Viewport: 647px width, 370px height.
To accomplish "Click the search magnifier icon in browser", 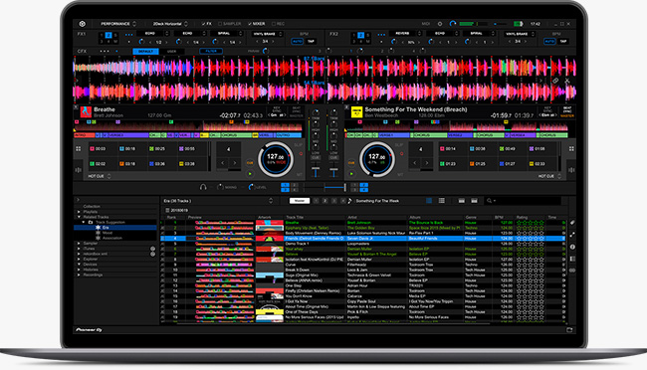I will pos(490,201).
